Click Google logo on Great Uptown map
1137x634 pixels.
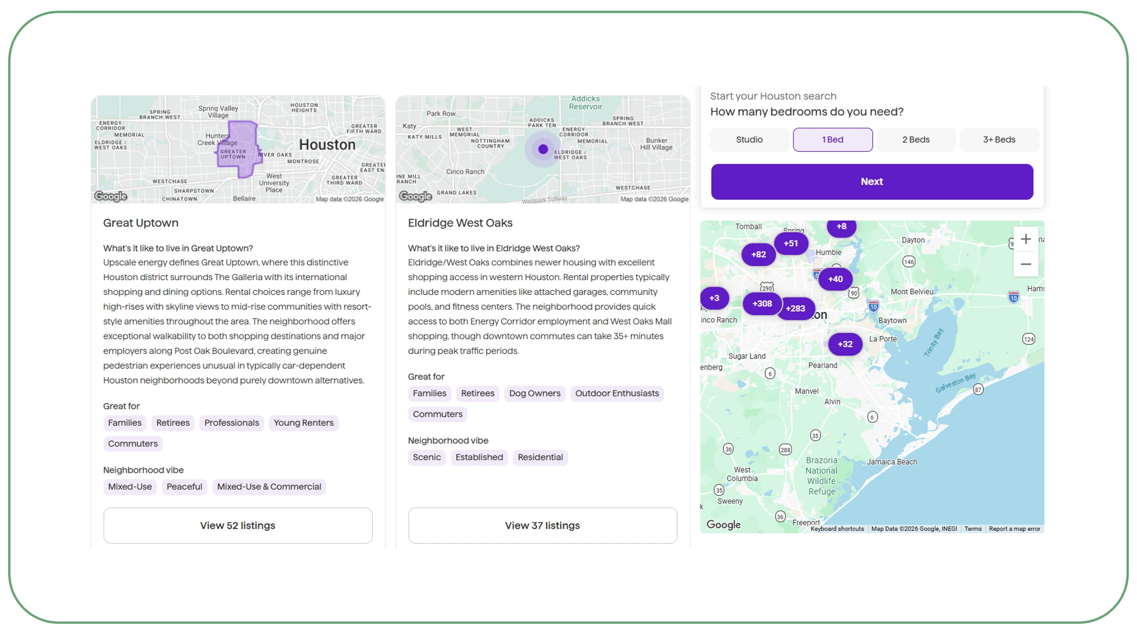tap(111, 196)
